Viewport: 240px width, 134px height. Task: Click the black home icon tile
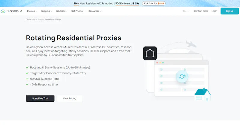pos(150,53)
